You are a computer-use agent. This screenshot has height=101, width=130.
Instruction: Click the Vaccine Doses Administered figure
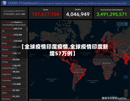click(x=112, y=14)
